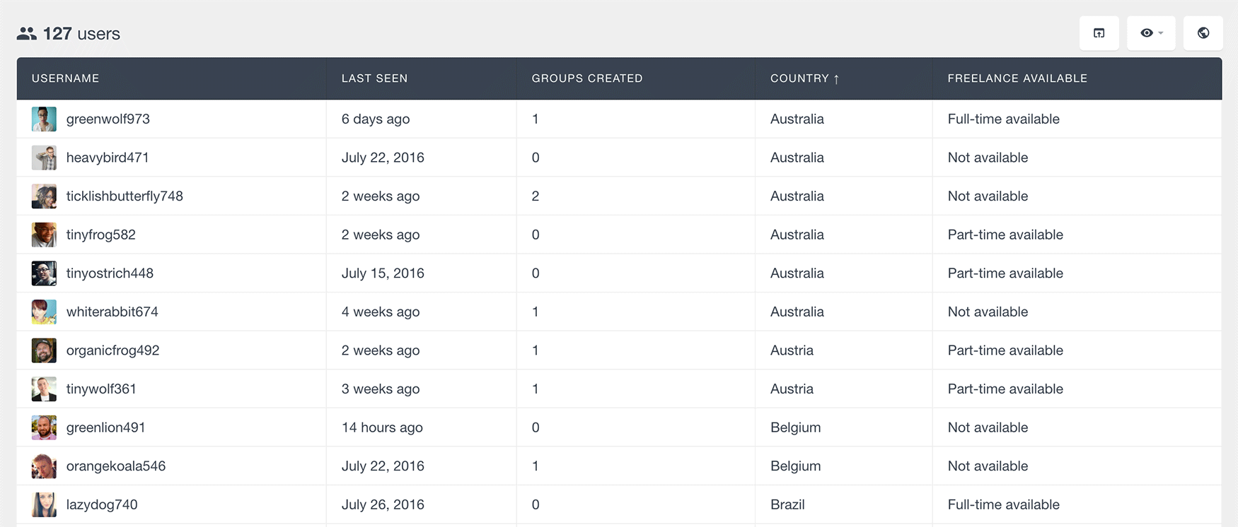Open ticklishbutterfly748's avatar

click(44, 196)
